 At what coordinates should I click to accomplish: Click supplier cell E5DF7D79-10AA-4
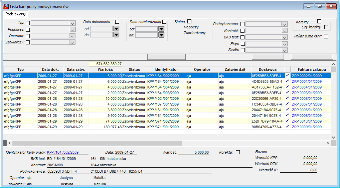[267, 121]
